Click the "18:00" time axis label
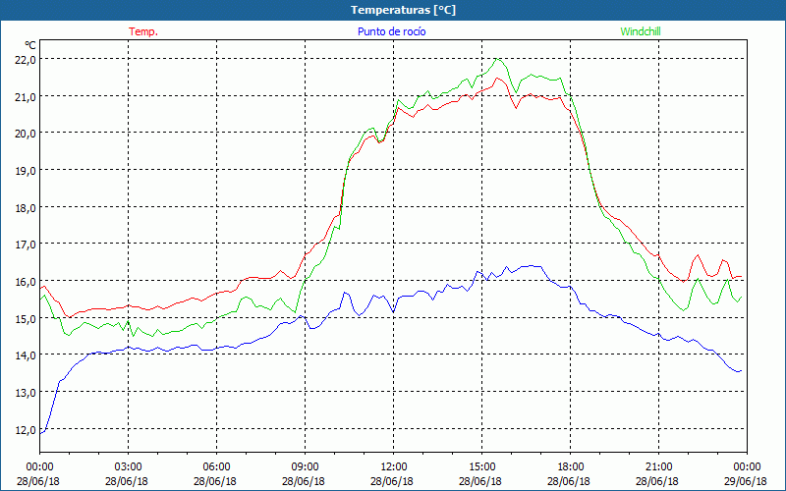The image size is (786, 491). pyautogui.click(x=571, y=467)
